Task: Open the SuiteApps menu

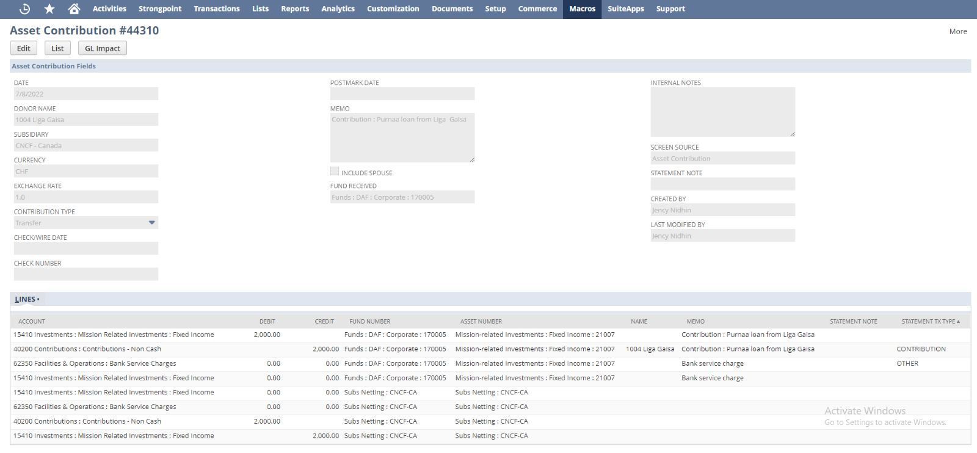Action: tap(625, 9)
